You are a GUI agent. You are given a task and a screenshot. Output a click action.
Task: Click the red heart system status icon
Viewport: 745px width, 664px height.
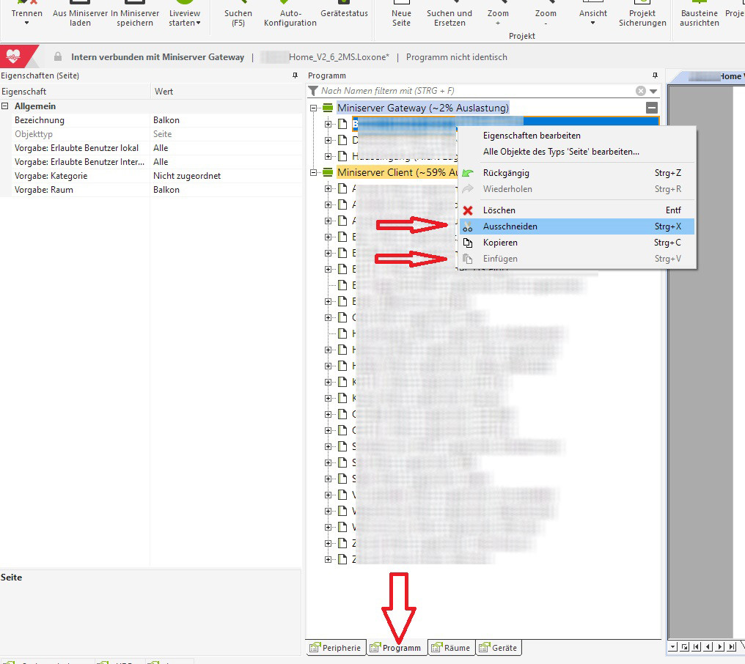point(13,57)
